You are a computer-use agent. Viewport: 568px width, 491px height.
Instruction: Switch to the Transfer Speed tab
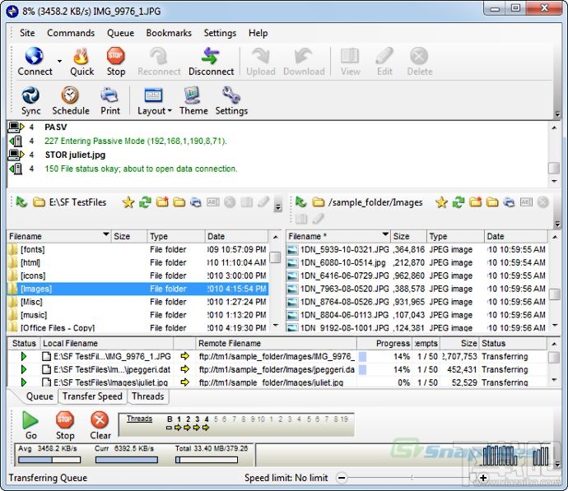pos(92,396)
